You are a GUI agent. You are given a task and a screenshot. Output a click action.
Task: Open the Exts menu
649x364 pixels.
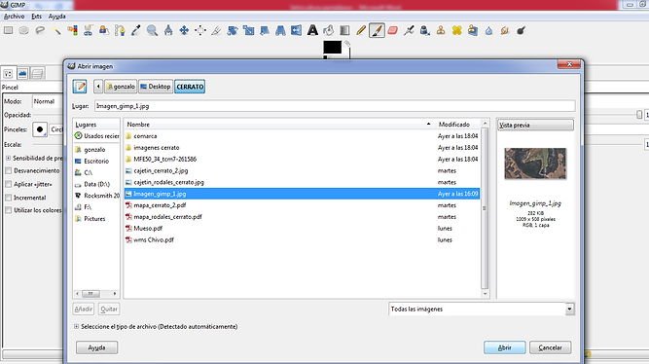[36, 17]
